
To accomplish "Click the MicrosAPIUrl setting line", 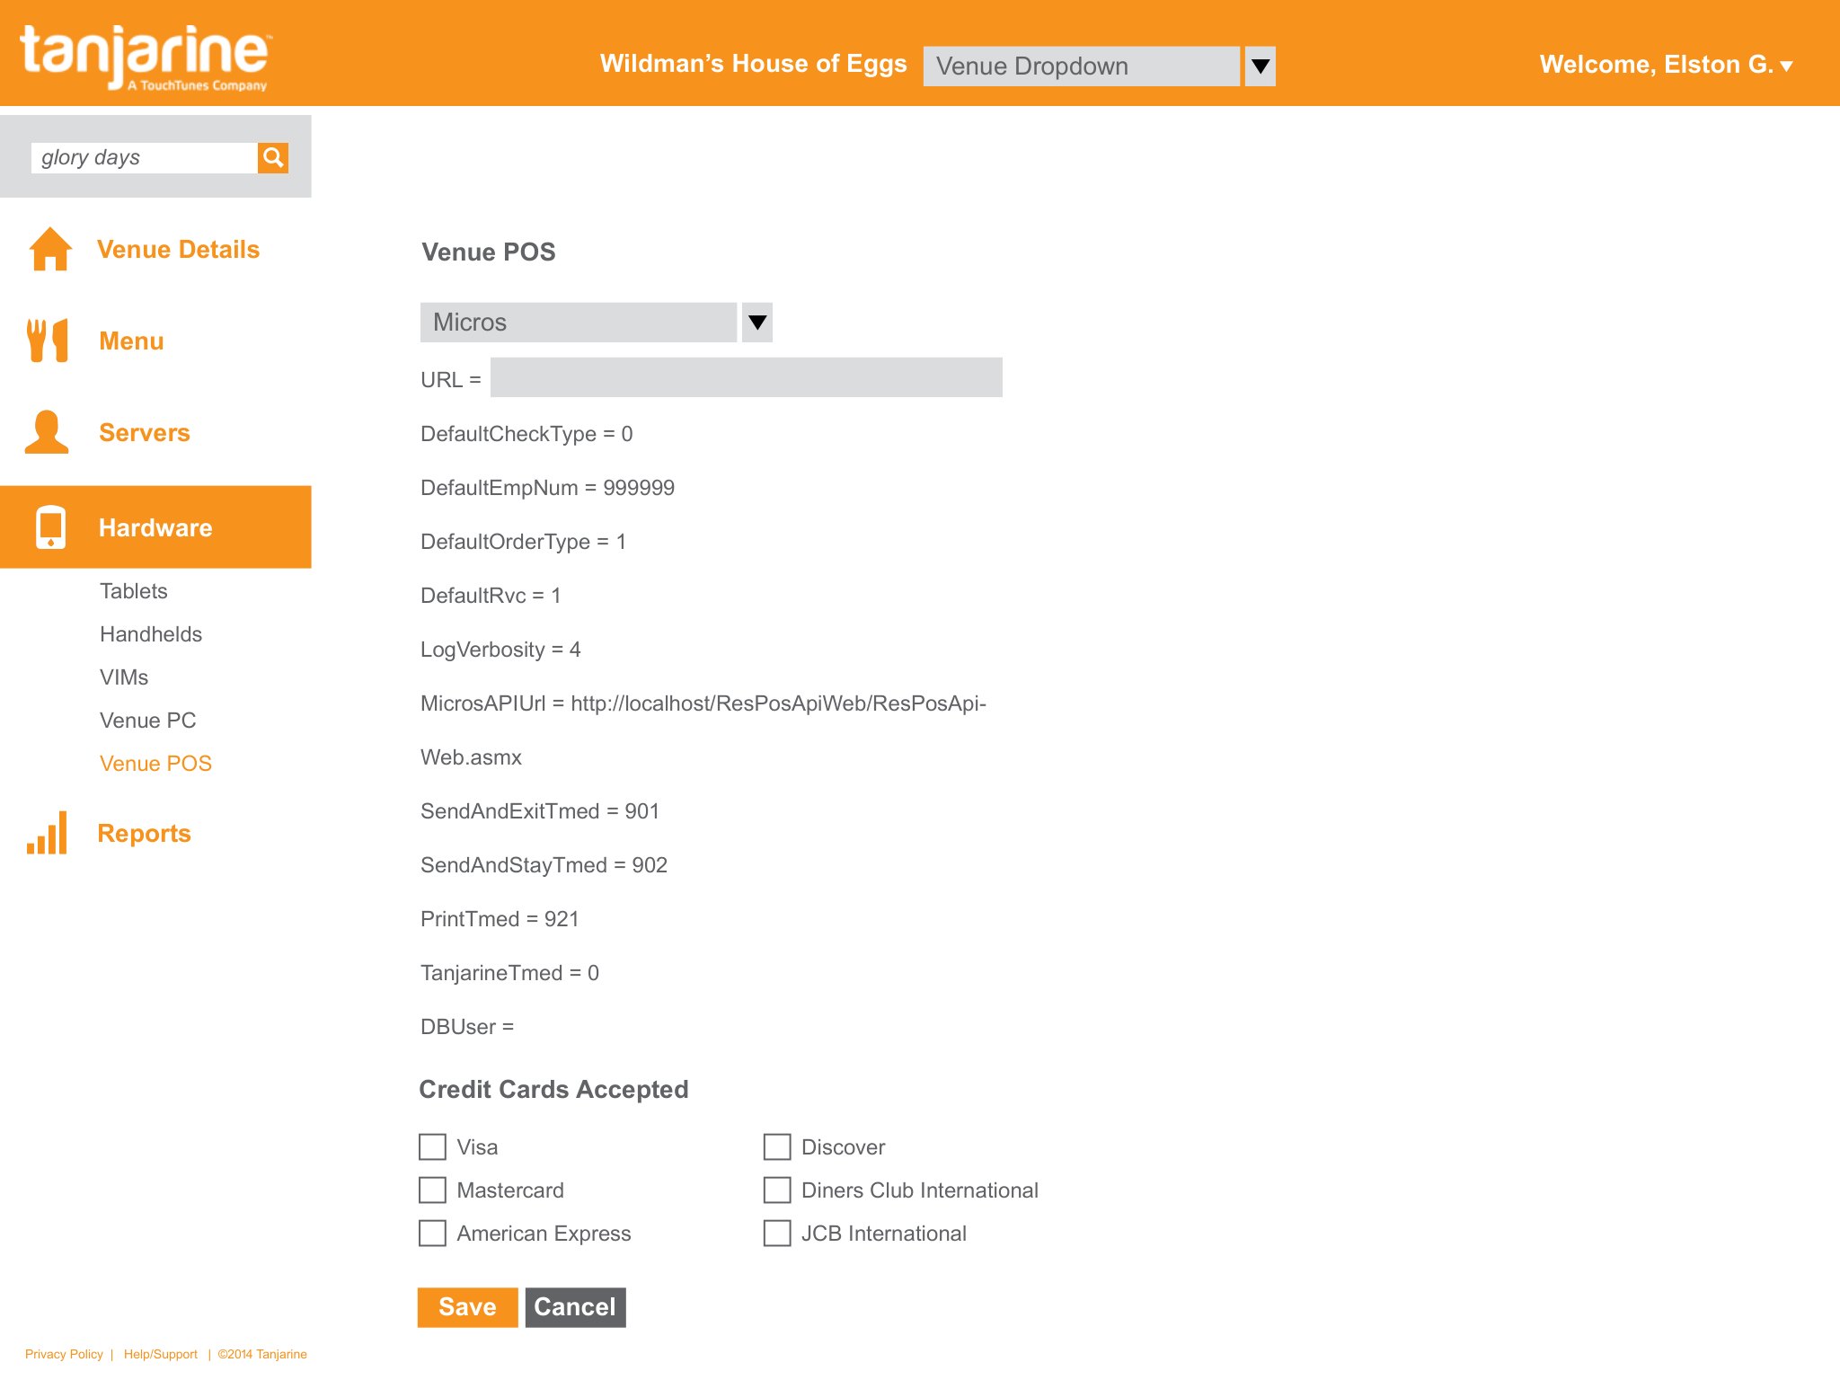I will [x=703, y=703].
